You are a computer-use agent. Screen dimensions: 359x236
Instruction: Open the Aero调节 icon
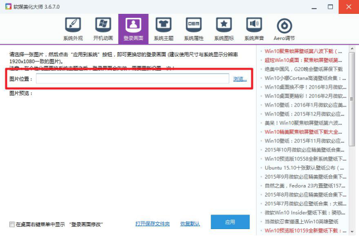click(284, 28)
